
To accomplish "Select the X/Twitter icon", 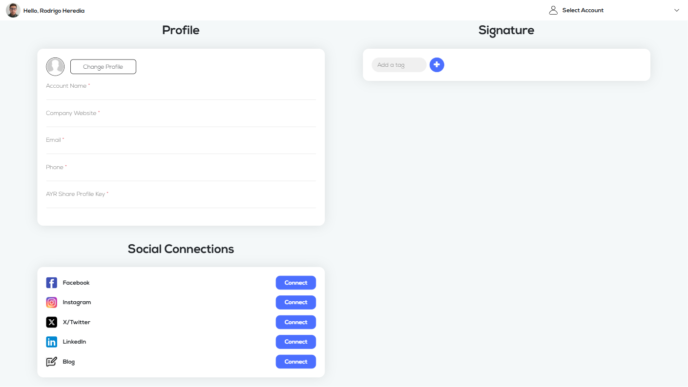I will pos(51,322).
